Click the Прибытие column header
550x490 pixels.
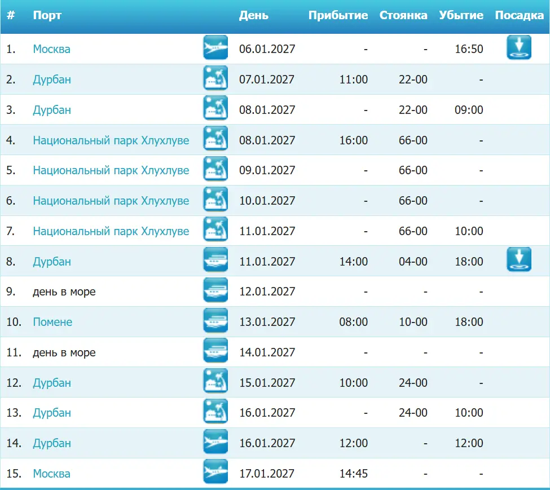click(x=338, y=15)
